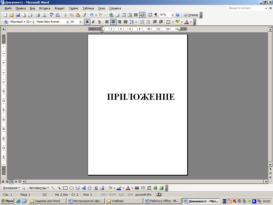Image resolution: width=273 pixels, height=205 pixels.
Task: Click the font color red A swatch
Action: [187, 22]
